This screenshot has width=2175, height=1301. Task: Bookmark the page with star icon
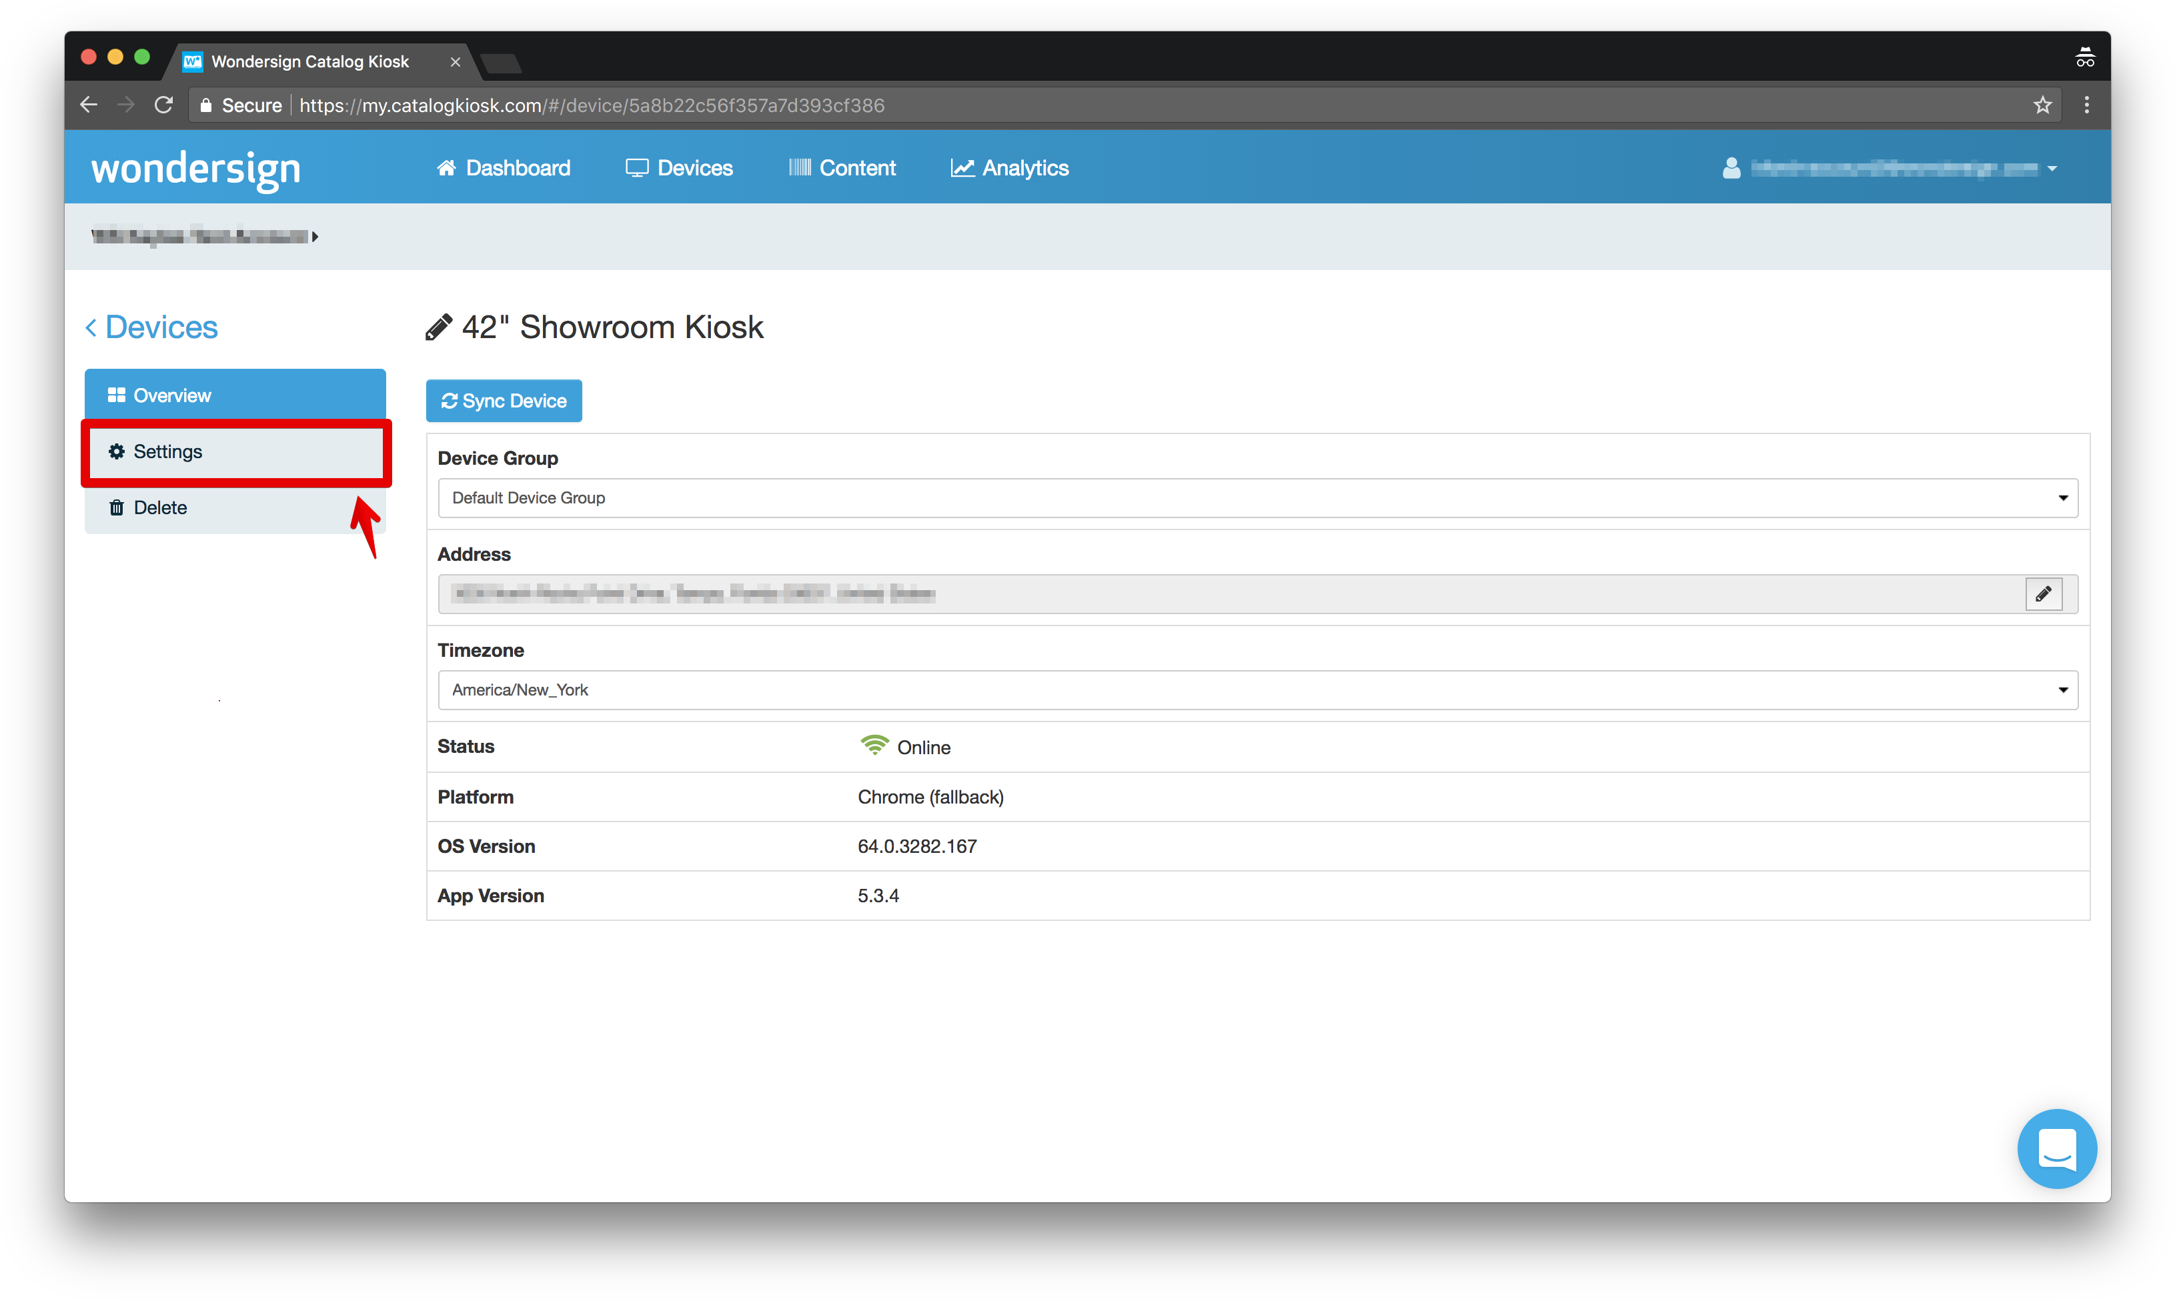(2043, 105)
